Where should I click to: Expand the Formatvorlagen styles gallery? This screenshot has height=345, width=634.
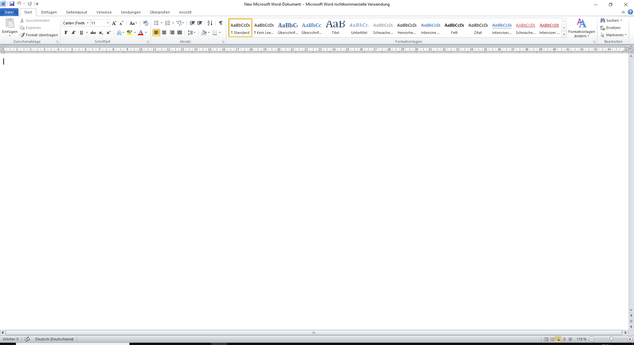tap(564, 34)
